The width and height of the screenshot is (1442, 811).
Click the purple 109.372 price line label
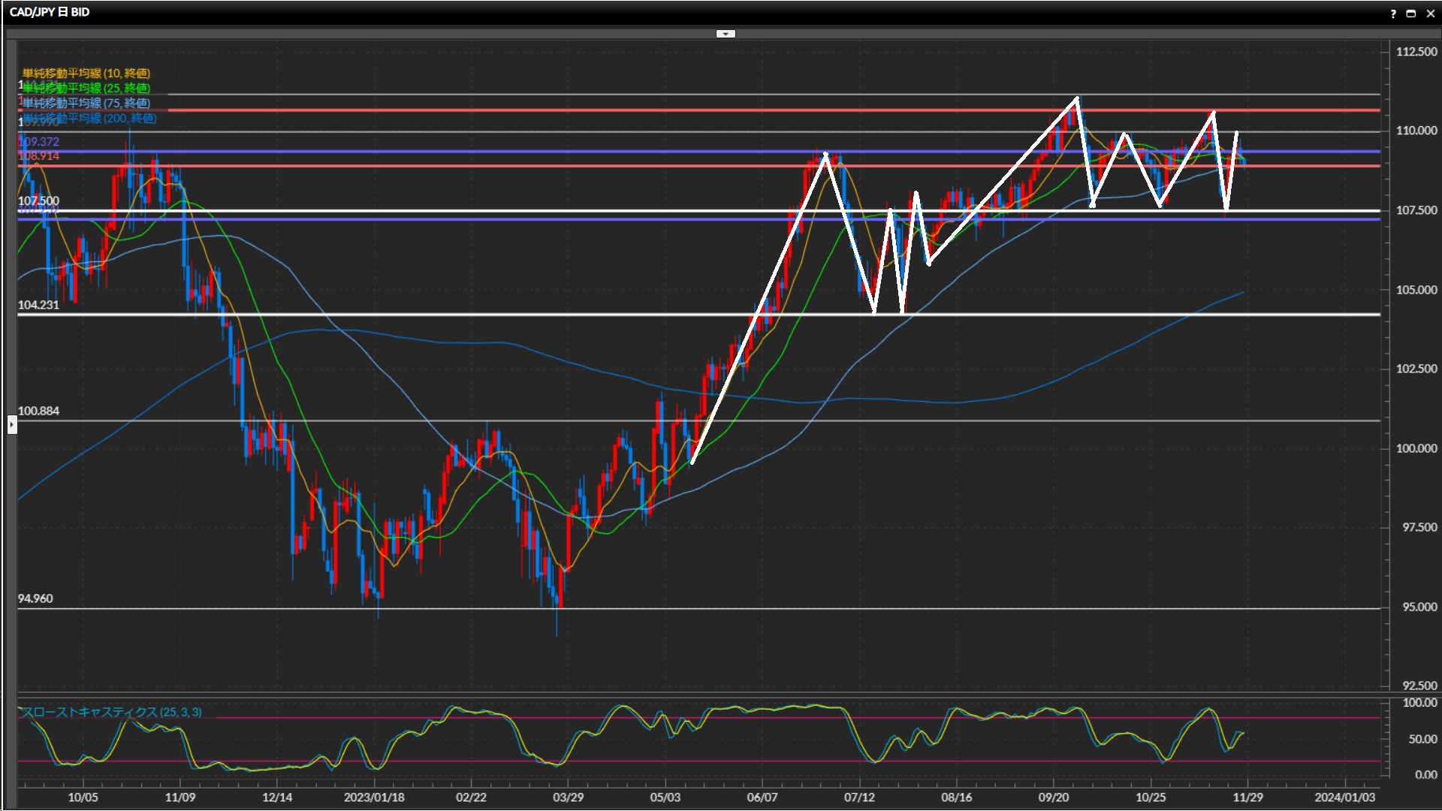[x=39, y=141]
